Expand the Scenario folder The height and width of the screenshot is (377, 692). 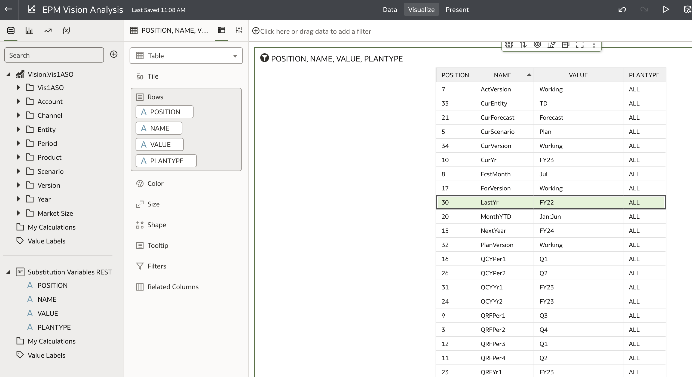point(18,171)
